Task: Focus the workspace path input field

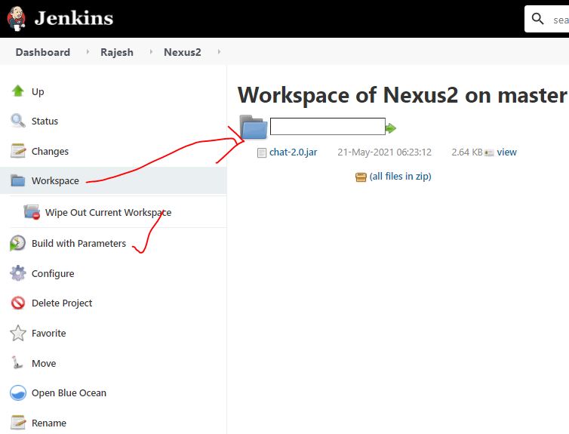Action: 328,126
